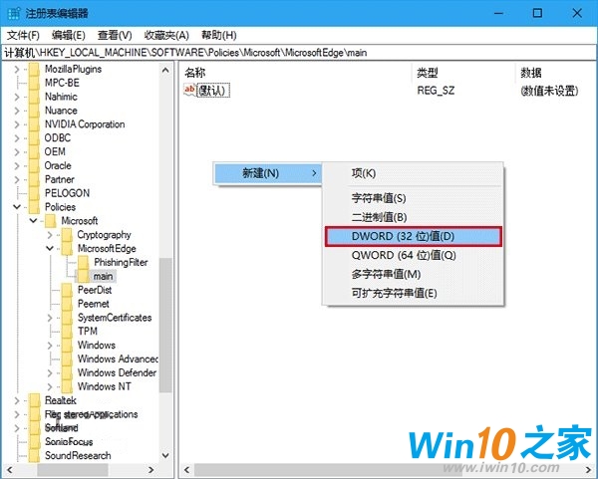598x479 pixels.
Task: Click the NVIDIA Corporation folder icon
Action: pos(34,124)
